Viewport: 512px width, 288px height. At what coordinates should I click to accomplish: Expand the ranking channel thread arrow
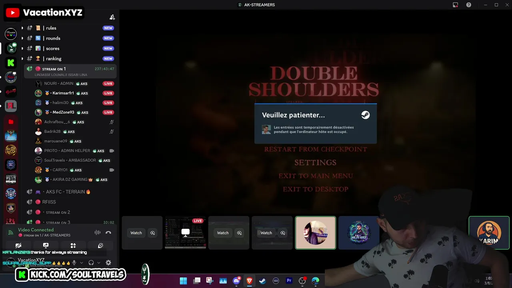click(x=22, y=59)
